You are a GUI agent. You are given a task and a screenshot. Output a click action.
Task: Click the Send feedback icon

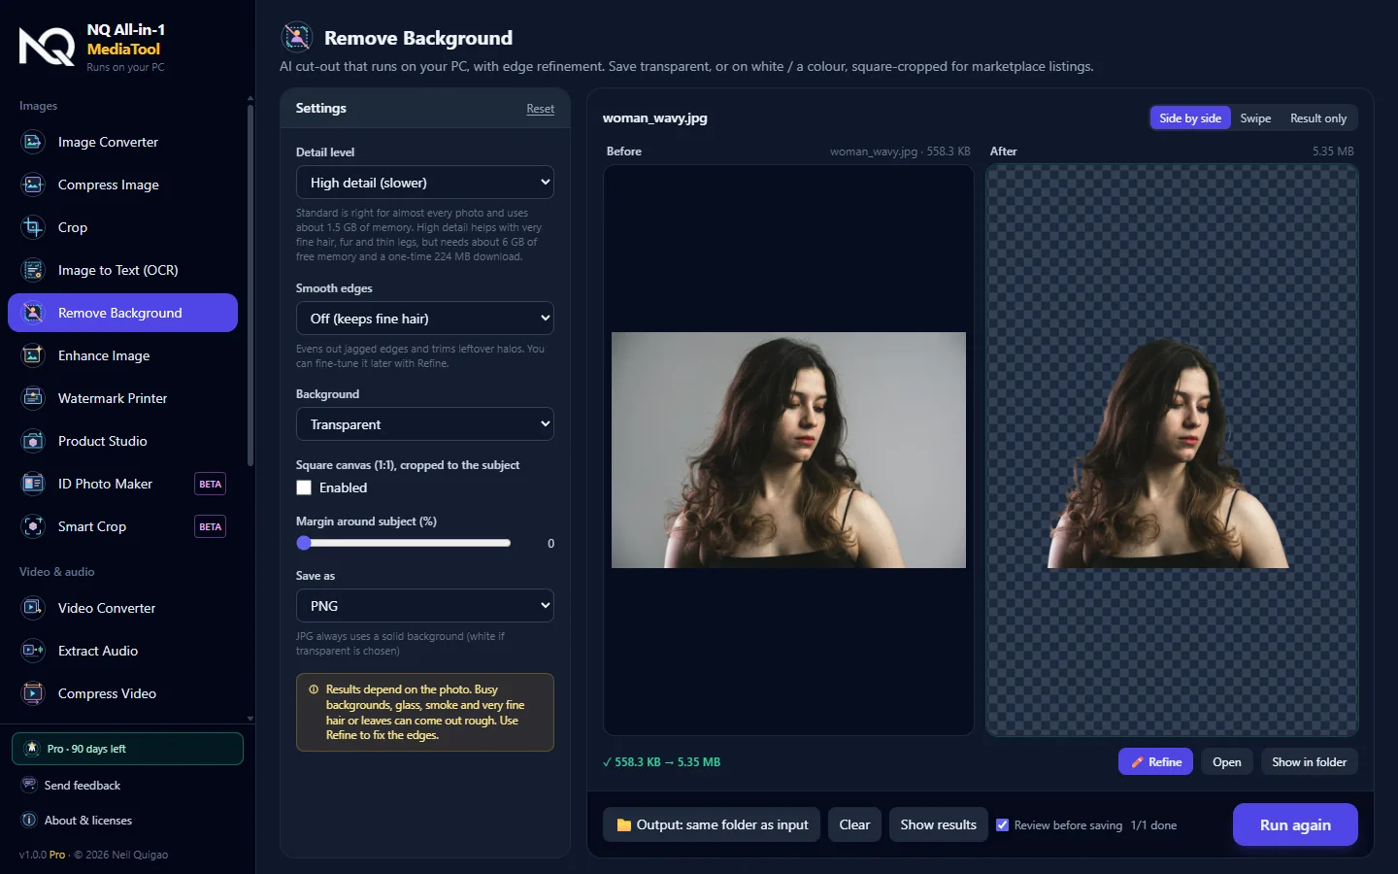(x=29, y=785)
